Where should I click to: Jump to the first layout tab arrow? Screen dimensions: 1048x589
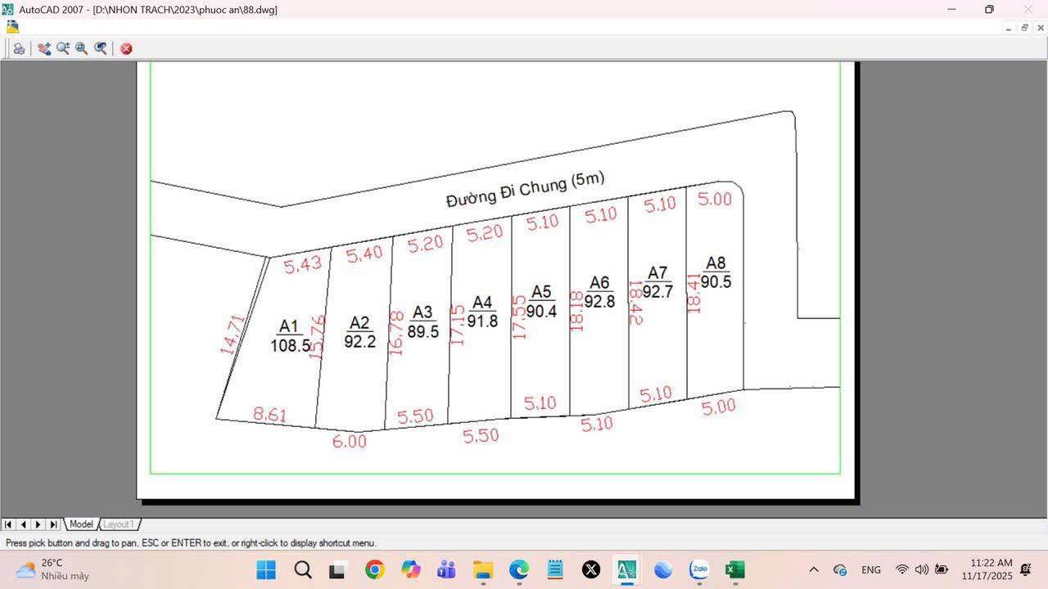8,524
